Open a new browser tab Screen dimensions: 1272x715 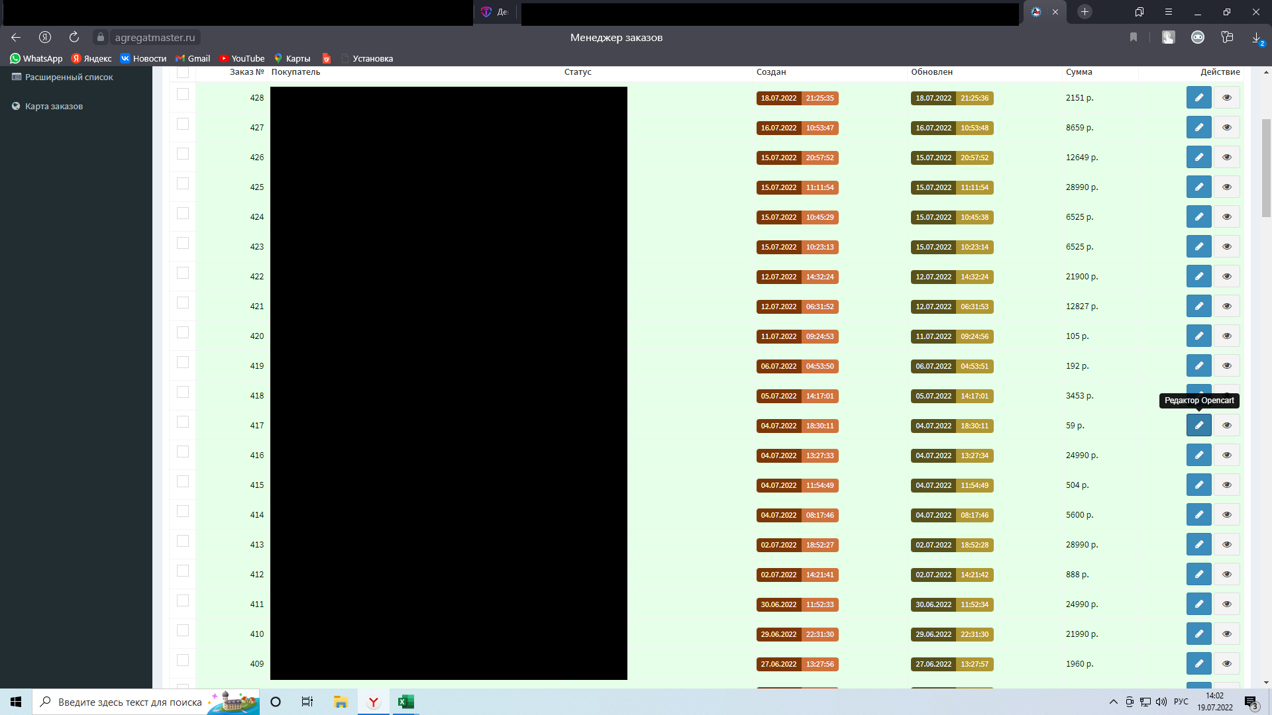coord(1085,12)
